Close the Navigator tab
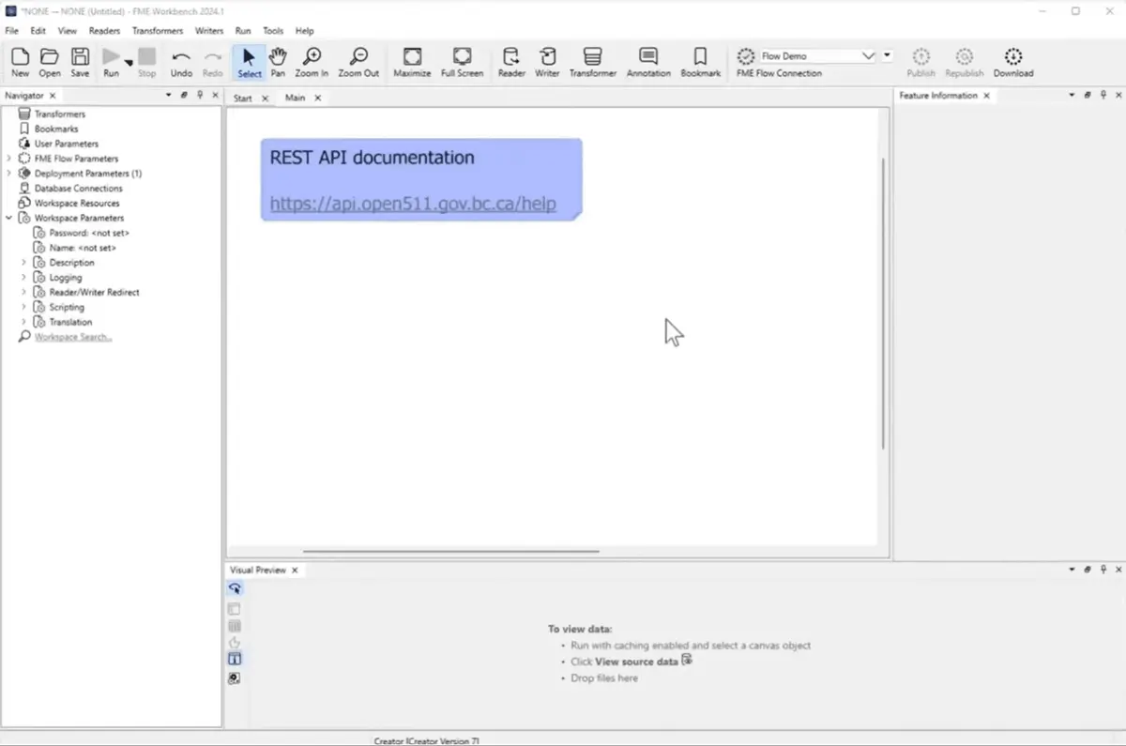Viewport: 1126px width, 746px height. click(x=53, y=96)
